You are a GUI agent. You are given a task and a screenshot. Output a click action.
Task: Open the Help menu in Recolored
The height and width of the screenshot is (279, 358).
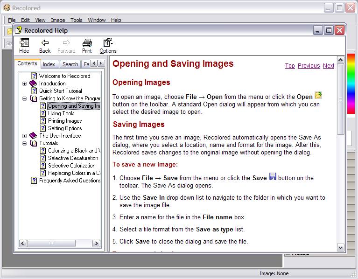pos(116,20)
